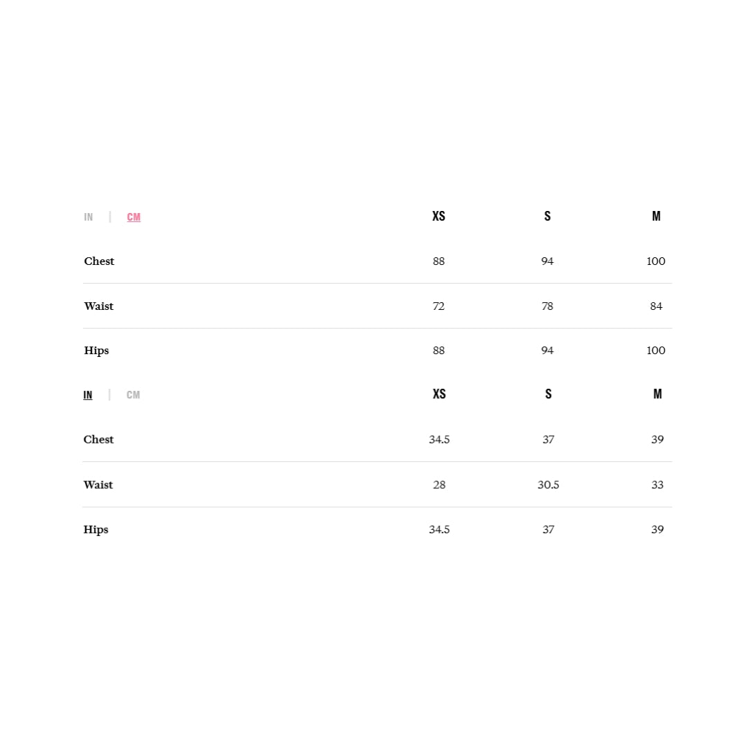Click S size header in centimeter table
Screen dimensions: 747x747
click(547, 216)
